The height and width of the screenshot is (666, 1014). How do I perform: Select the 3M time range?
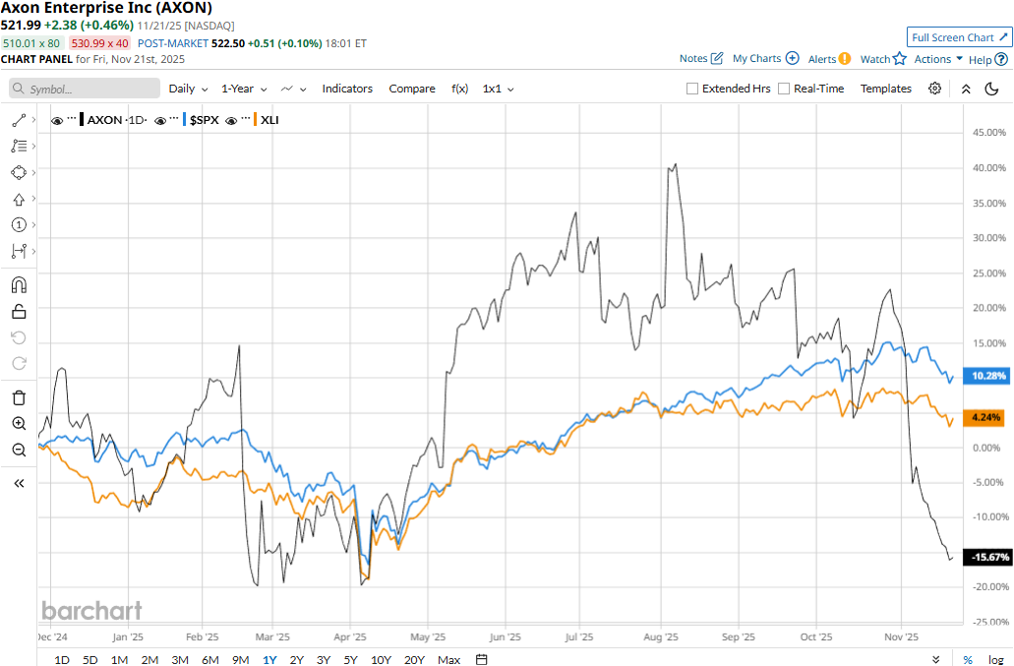pyautogui.click(x=180, y=659)
